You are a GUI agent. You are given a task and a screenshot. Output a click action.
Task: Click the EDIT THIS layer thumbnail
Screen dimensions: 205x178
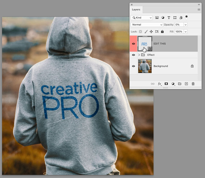[x=145, y=44]
